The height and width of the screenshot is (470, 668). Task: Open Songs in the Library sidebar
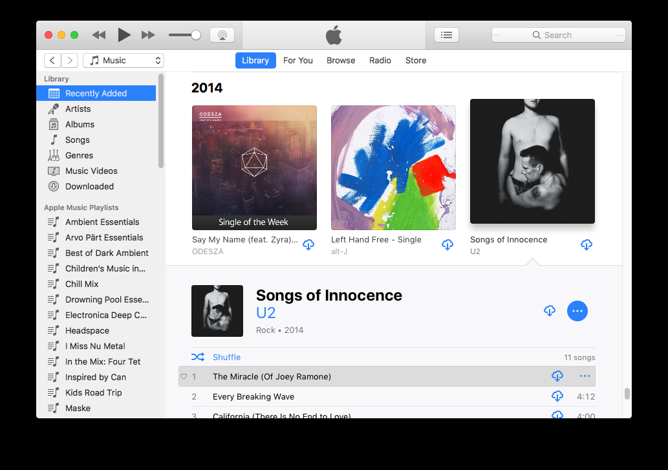coord(96,140)
